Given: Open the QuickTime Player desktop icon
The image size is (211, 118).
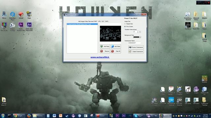Looking at the screenshot, I should (13, 16).
